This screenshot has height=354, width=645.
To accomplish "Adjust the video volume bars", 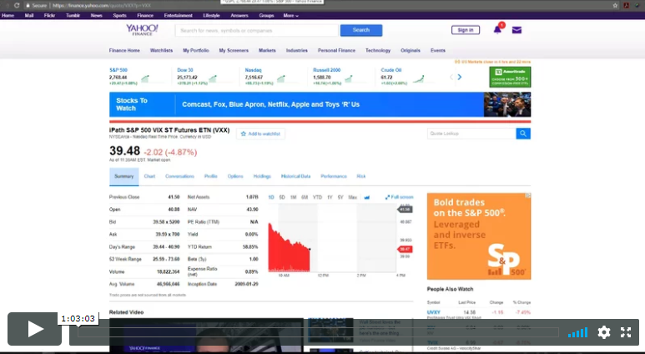I will tap(577, 332).
